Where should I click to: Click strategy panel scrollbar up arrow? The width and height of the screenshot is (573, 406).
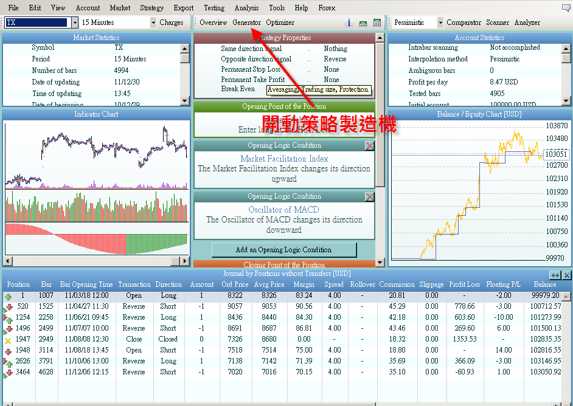(380, 38)
